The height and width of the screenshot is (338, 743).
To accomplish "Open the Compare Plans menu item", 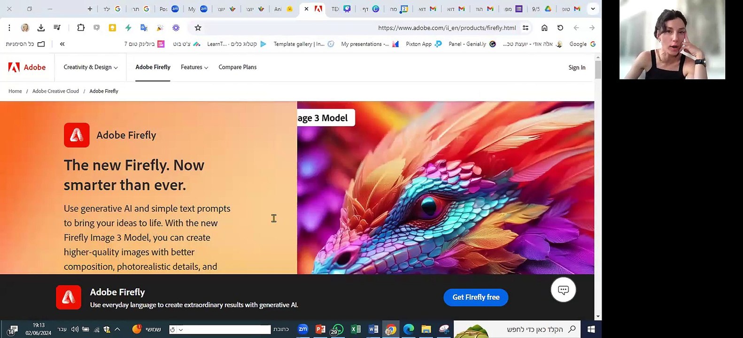I will click(238, 67).
